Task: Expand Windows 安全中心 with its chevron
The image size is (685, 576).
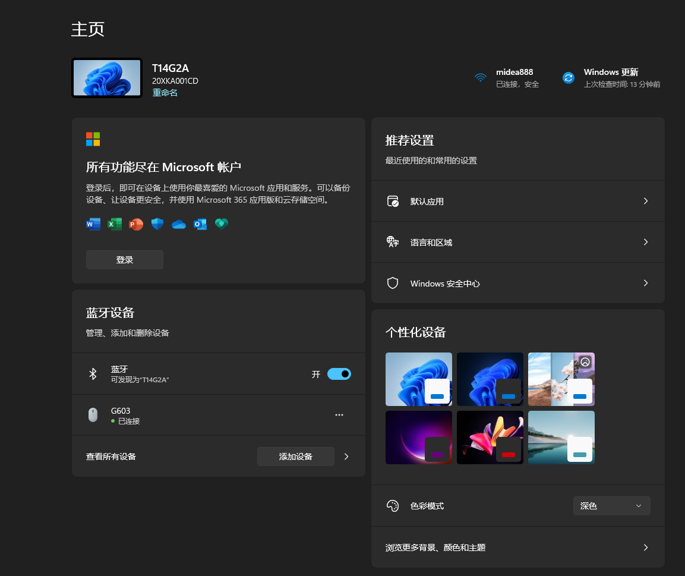Action: click(x=646, y=283)
